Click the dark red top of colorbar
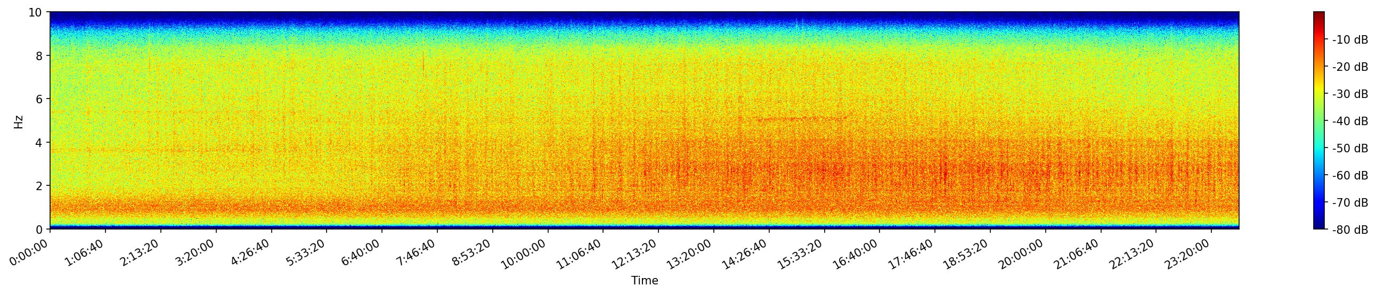Viewport: 1376px width, 294px height. (1319, 15)
